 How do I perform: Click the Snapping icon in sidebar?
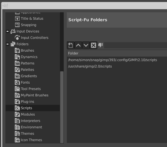[x=17, y=25]
